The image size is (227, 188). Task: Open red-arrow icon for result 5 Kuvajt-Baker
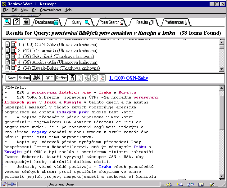click(14, 68)
